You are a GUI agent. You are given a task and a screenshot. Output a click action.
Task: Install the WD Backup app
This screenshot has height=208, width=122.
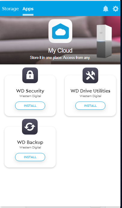30,157
